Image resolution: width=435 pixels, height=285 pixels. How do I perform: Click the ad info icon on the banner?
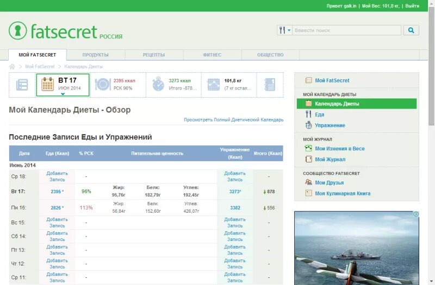416,214
